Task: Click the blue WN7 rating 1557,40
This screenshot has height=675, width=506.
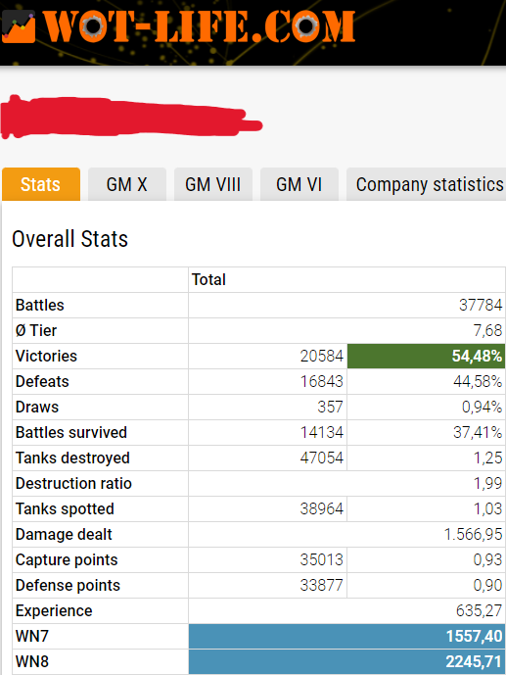Action: 346,636
